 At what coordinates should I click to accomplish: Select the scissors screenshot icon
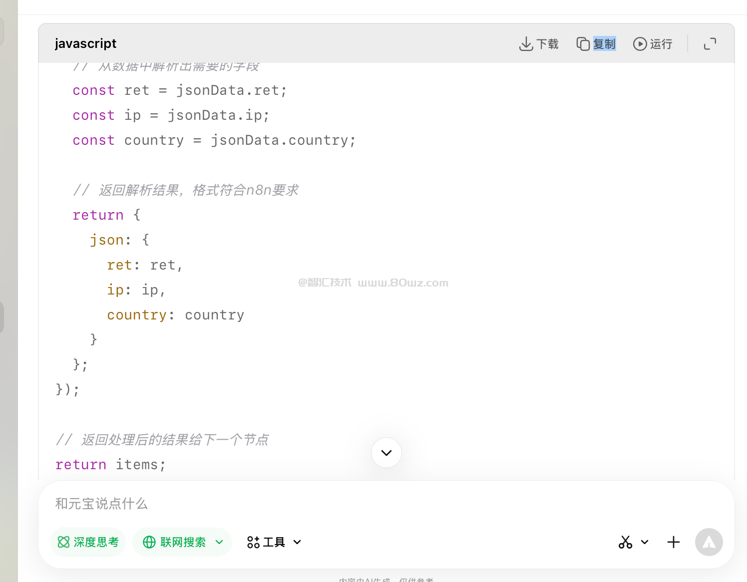[625, 542]
